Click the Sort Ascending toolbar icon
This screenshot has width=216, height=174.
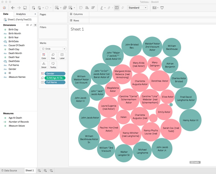[87, 7]
